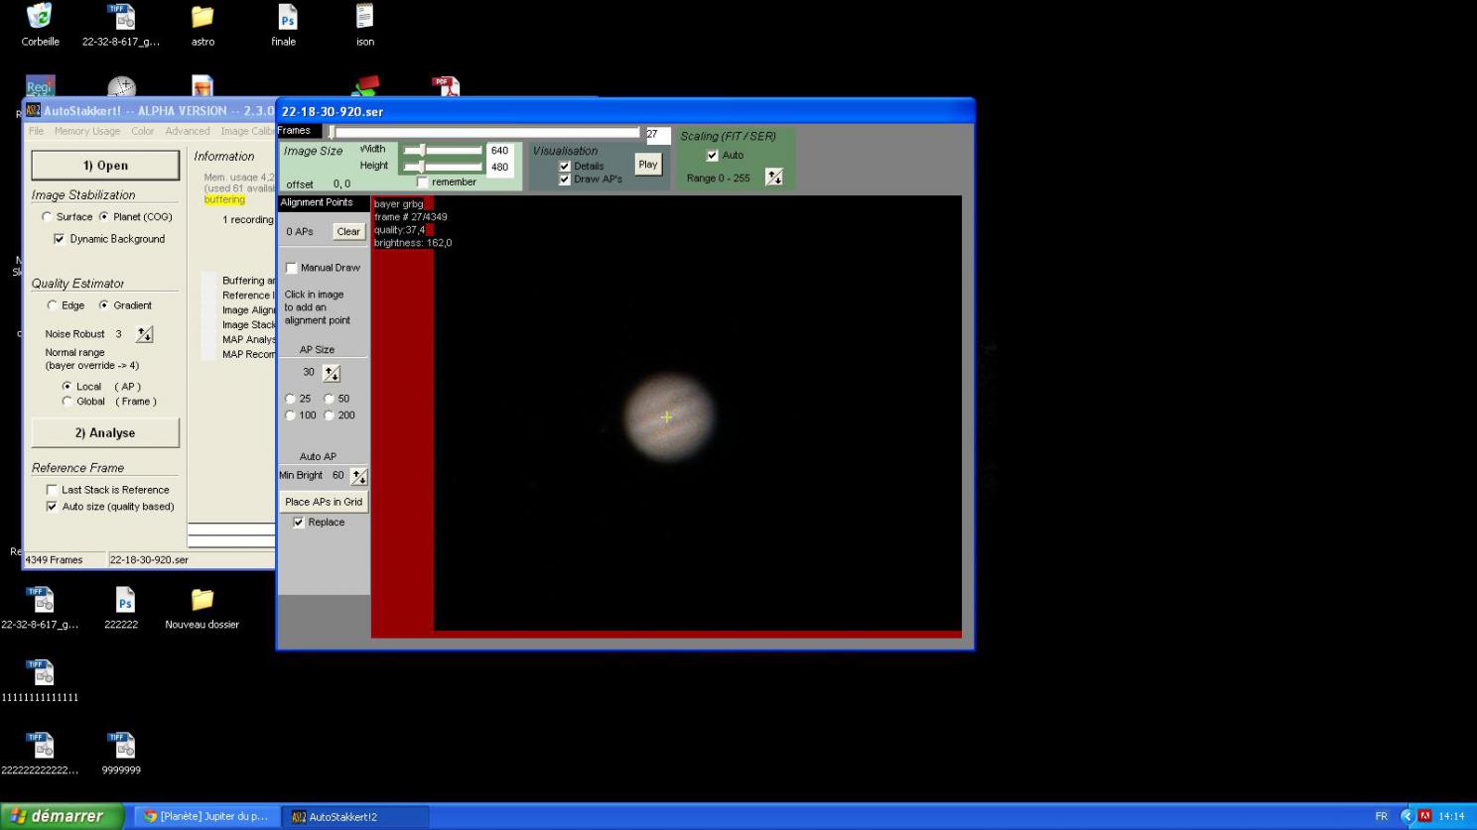The image size is (1477, 830).
Task: Click the AutoStakkert!2 taskbar button
Action: click(355, 816)
